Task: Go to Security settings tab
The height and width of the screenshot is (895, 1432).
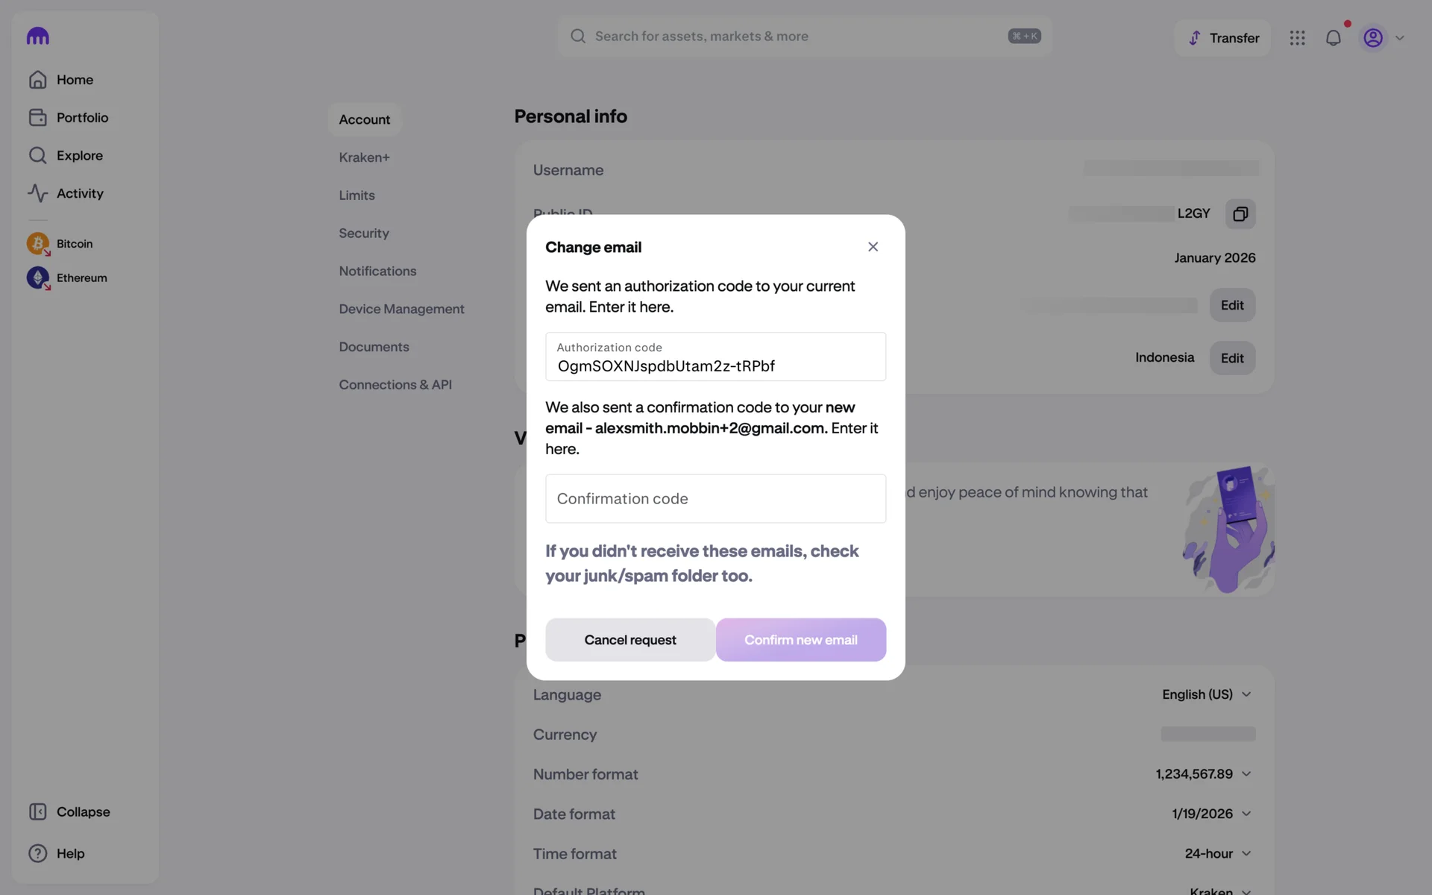Action: (363, 233)
